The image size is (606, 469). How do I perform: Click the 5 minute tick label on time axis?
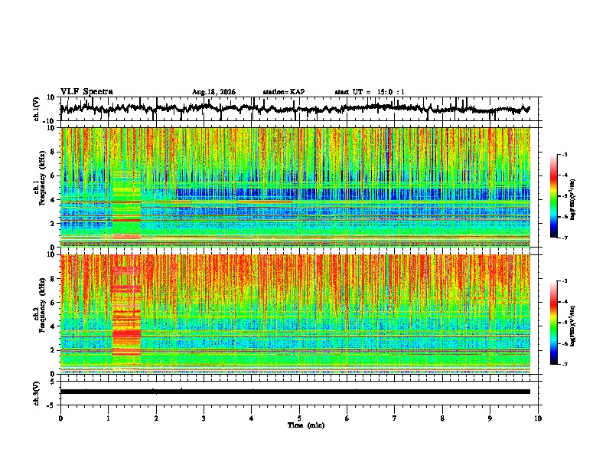[299, 418]
